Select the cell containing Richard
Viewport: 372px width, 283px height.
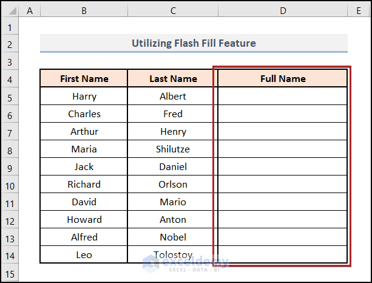pyautogui.click(x=84, y=185)
